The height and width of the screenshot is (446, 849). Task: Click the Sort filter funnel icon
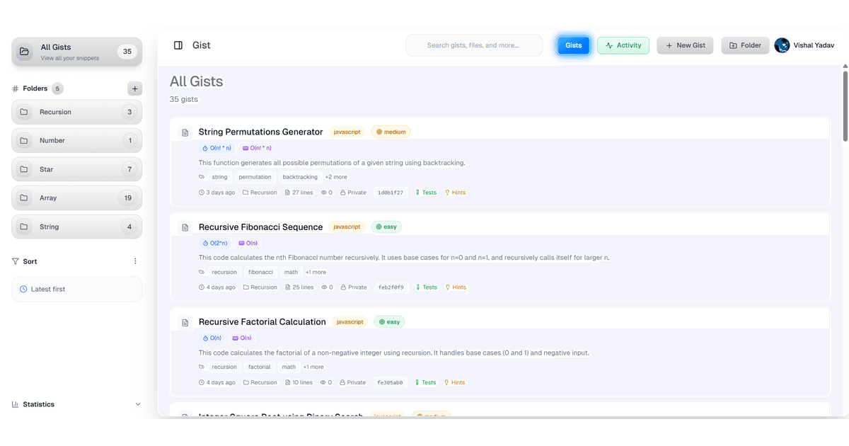pyautogui.click(x=16, y=261)
